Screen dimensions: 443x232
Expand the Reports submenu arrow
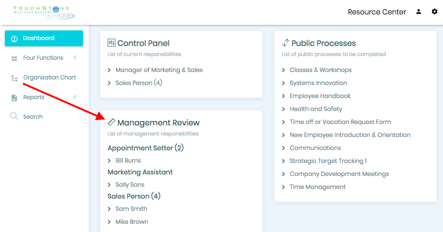pyautogui.click(x=75, y=97)
